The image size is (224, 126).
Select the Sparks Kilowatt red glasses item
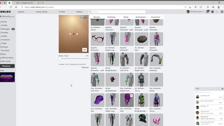98,39
